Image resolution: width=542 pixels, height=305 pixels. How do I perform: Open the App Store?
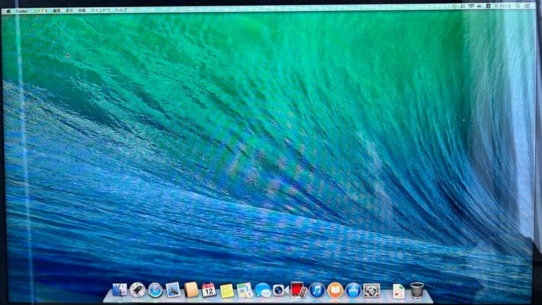pyautogui.click(x=354, y=290)
